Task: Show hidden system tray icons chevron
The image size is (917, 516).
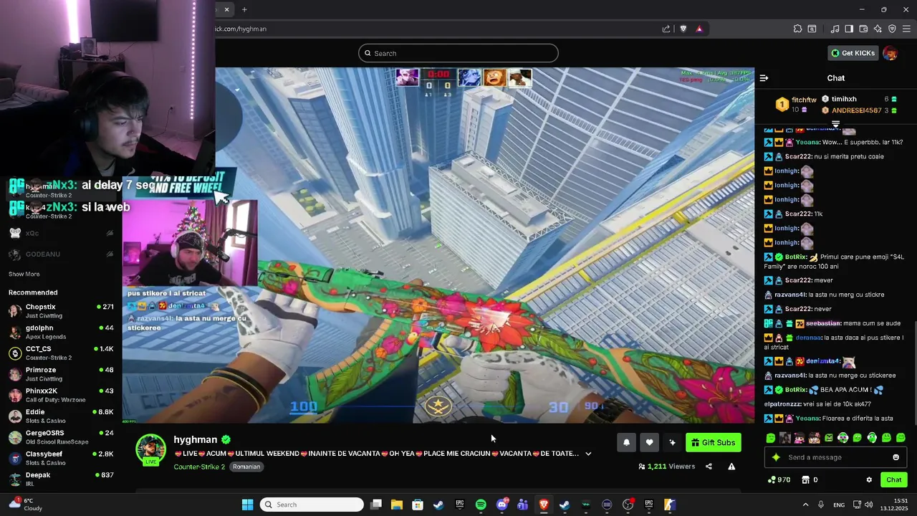Action: click(805, 505)
